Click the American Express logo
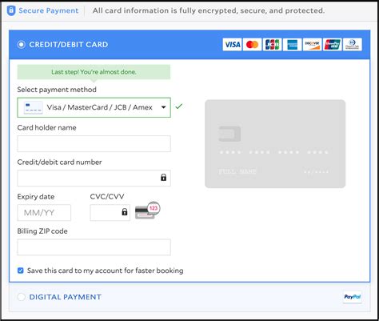Viewport: 379px width, 321px height. 292,44
